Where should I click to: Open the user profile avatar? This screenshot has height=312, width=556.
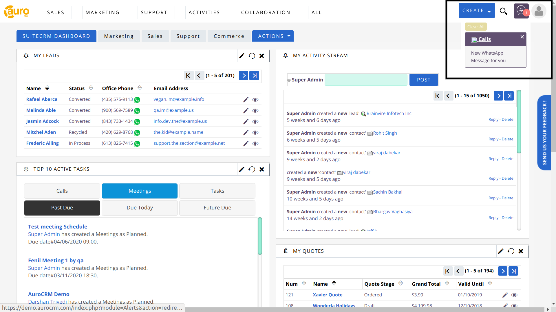[x=539, y=11]
